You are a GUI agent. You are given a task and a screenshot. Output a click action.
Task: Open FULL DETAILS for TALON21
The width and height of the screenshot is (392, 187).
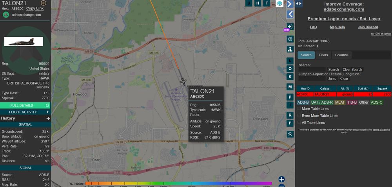(x=25, y=105)
